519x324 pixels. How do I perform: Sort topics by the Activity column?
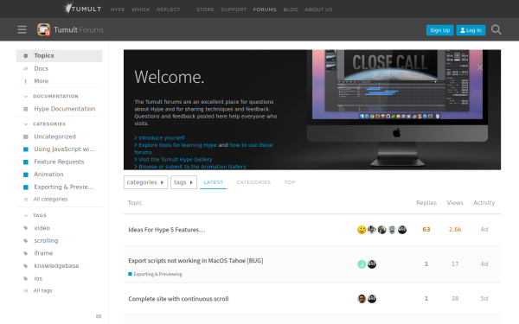[484, 203]
